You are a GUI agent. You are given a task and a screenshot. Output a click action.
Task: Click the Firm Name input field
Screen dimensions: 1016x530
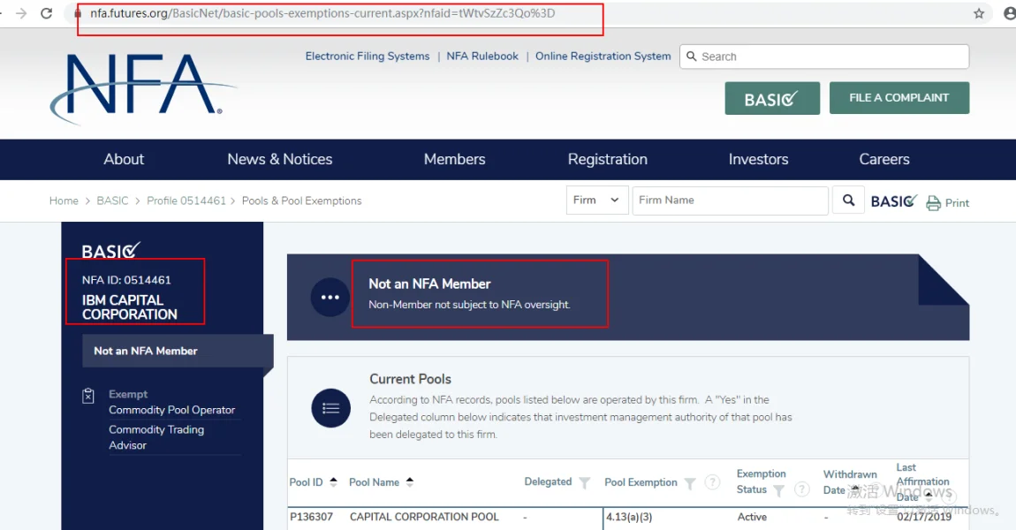(x=730, y=201)
